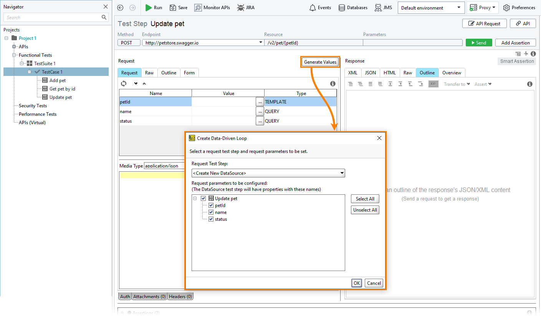Click the first align icon in Response toolbar
The height and width of the screenshot is (317, 541).
pyautogui.click(x=350, y=84)
